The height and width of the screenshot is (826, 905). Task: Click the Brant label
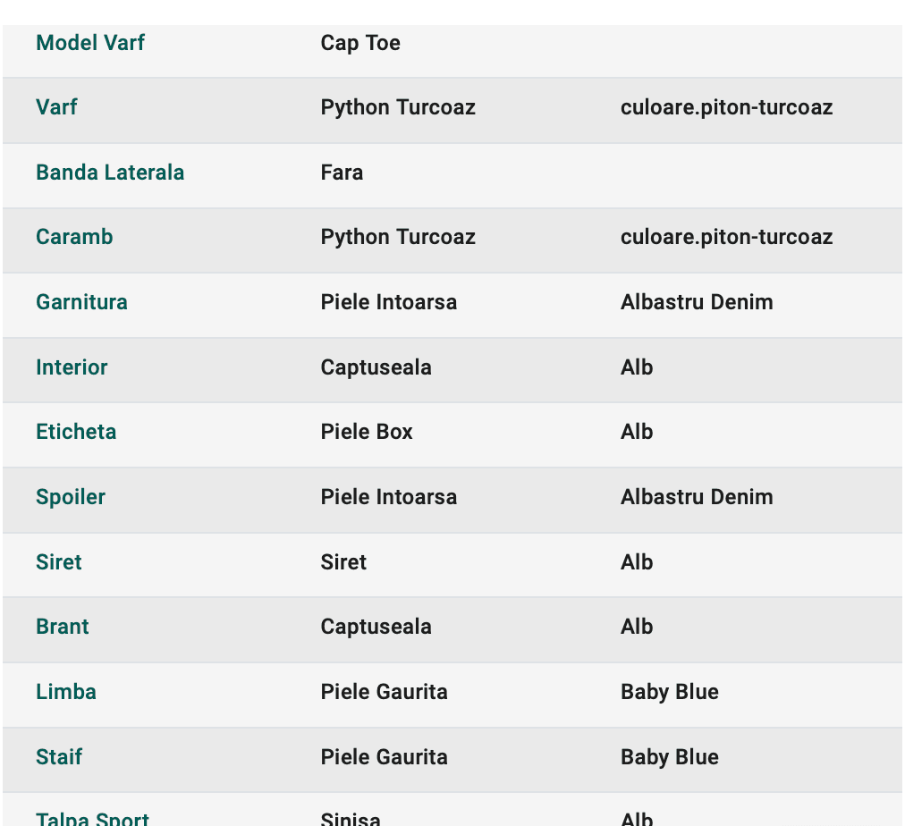[x=63, y=627]
